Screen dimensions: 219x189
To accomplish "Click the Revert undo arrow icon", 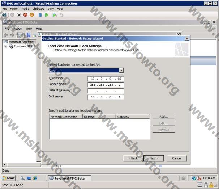I will pyautogui.click(x=61, y=15).
